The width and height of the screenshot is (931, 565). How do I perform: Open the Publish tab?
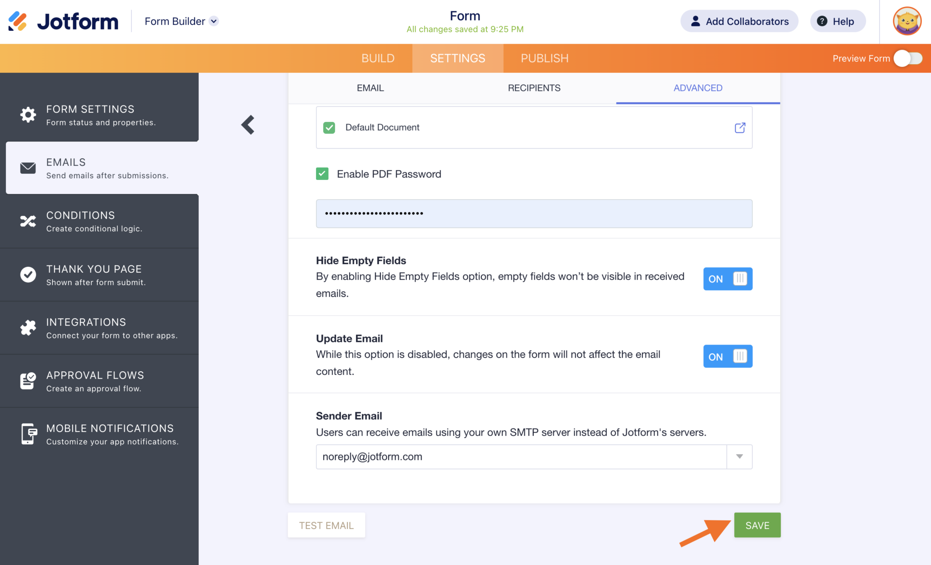pos(544,58)
